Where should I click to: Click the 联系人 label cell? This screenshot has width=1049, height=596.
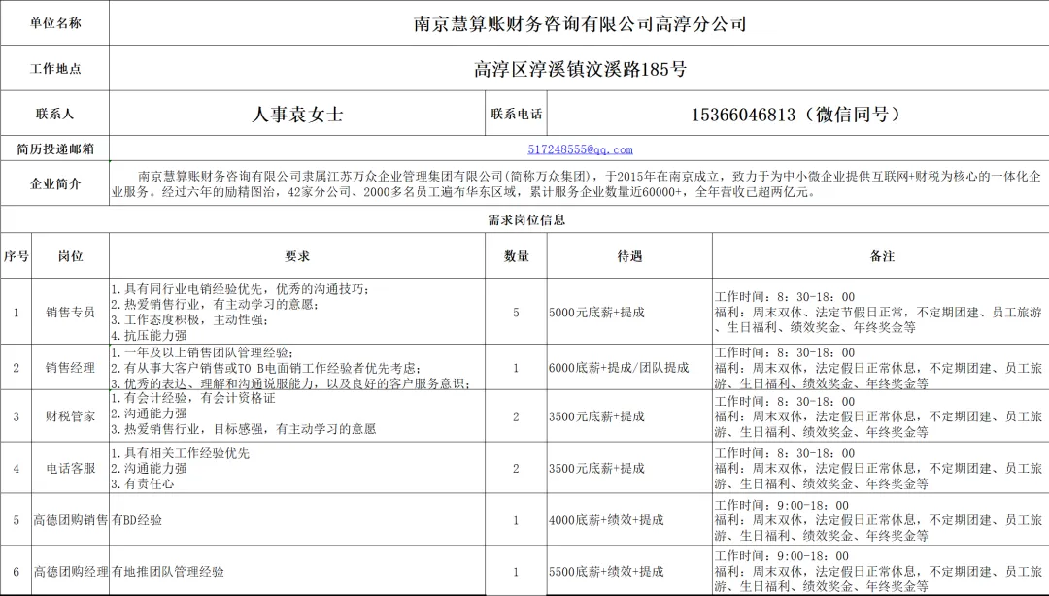tap(54, 114)
